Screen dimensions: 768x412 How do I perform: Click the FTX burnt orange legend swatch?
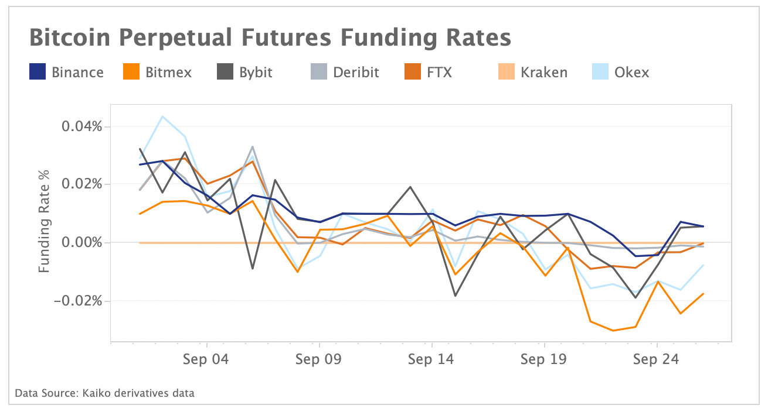click(x=413, y=72)
